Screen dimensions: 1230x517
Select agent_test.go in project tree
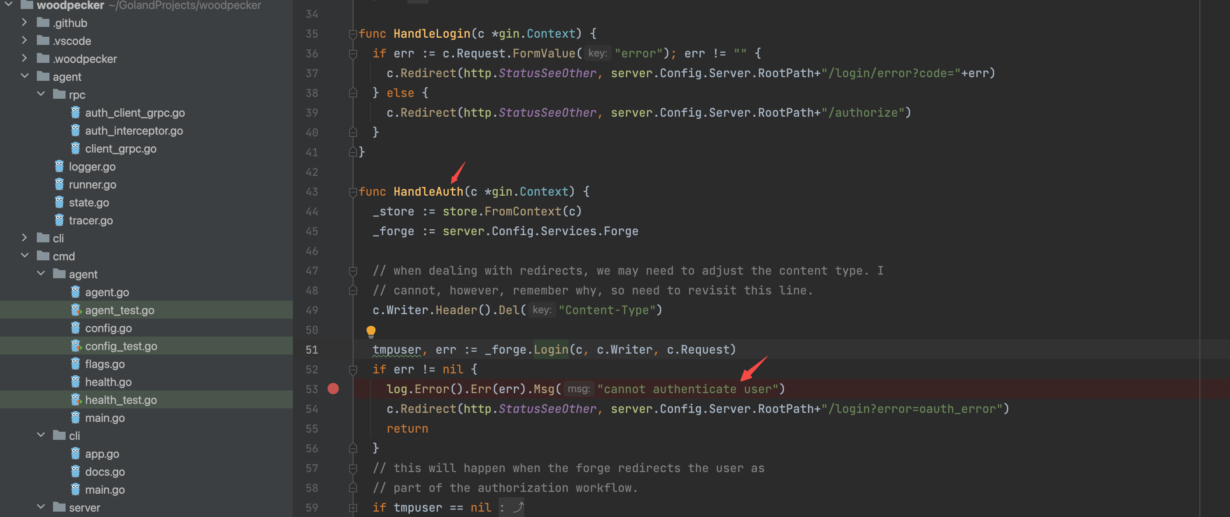point(120,310)
